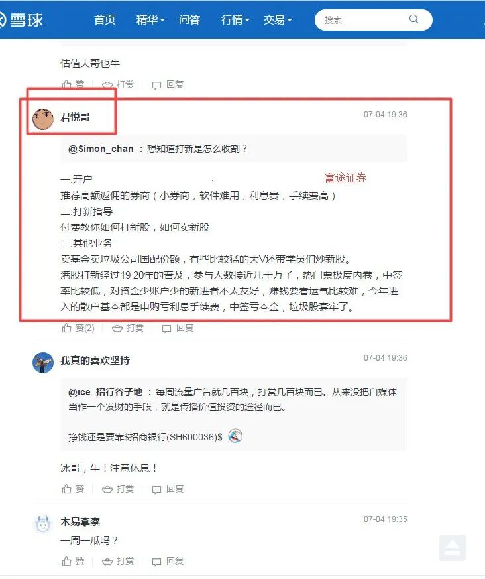Screen dimensions: 485x579
Task: Open @ice_招行谷子地 mention link
Action: (x=105, y=392)
